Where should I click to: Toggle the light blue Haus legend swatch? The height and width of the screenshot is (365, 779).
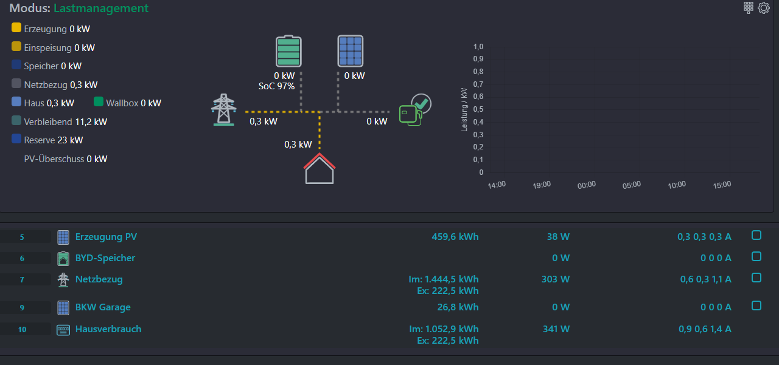click(16, 102)
